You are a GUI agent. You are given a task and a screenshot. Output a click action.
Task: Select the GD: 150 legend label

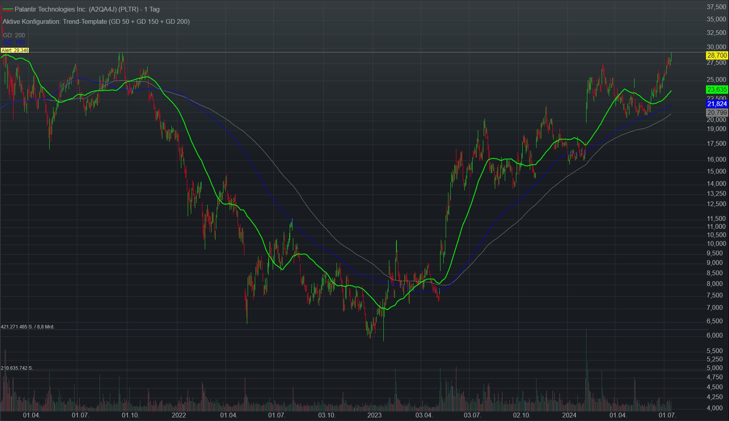(x=14, y=42)
